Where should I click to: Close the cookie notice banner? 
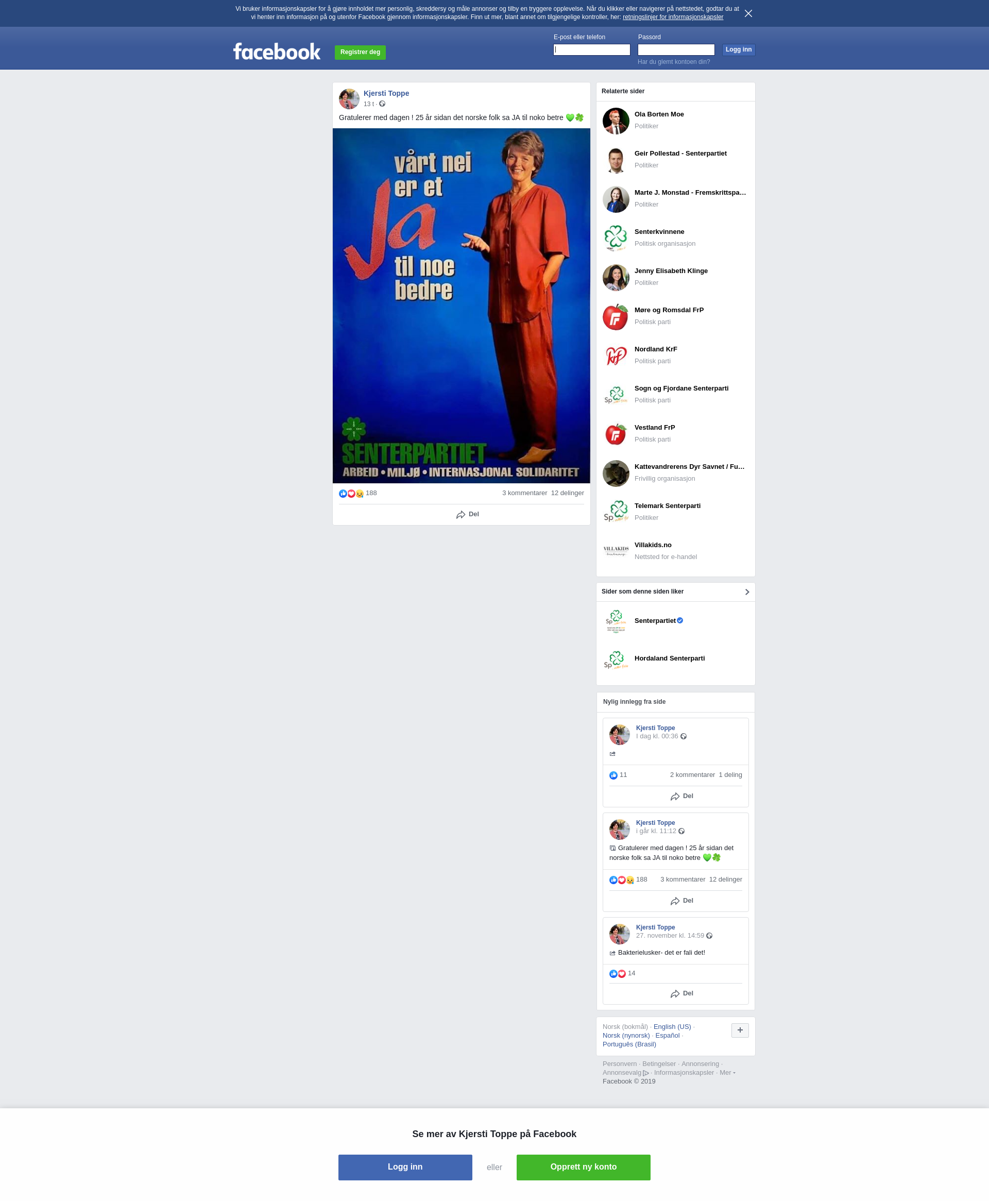[748, 14]
